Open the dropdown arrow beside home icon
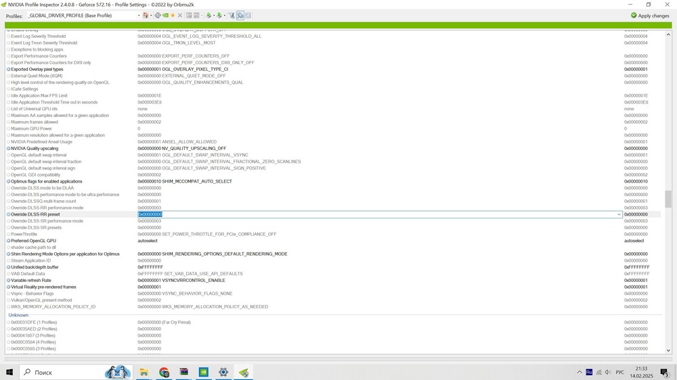The width and height of the screenshot is (677, 380). (151, 15)
